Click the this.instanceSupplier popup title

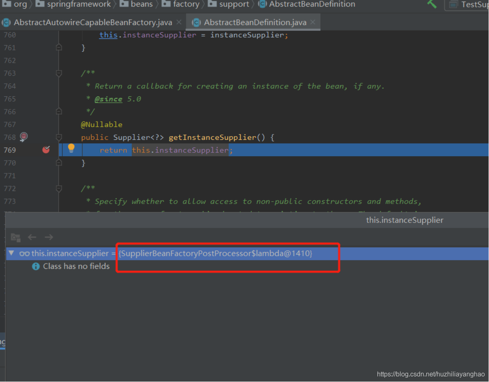point(404,220)
